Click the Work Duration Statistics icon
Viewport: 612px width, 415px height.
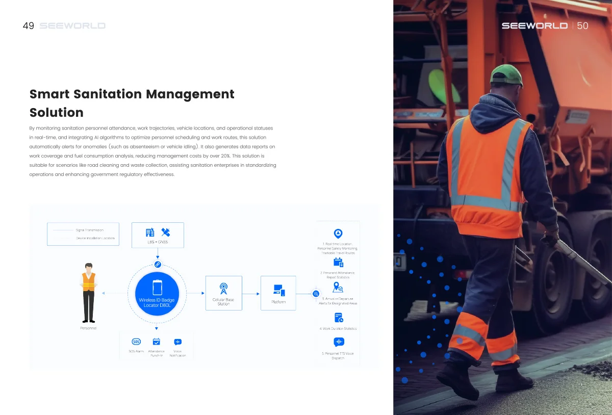click(339, 317)
